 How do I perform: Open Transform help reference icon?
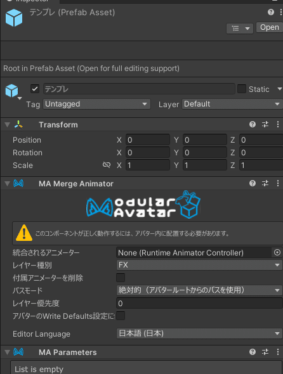253,124
